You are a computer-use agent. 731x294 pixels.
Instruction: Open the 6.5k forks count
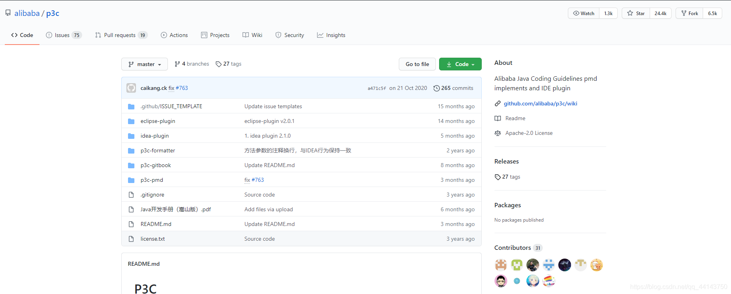point(712,13)
